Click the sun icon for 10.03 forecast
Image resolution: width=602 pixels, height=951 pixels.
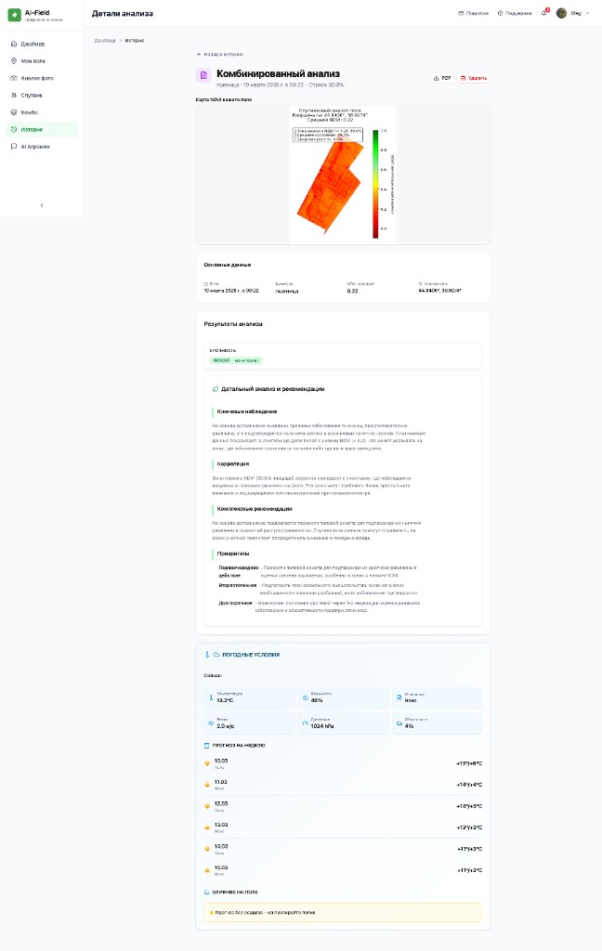(208, 763)
